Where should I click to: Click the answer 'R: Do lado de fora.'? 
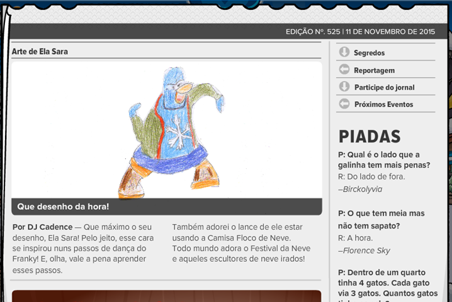coord(371,176)
